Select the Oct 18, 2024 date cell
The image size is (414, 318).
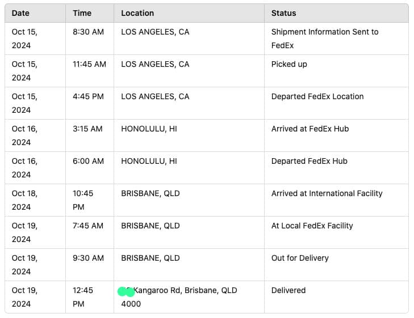coord(24,200)
